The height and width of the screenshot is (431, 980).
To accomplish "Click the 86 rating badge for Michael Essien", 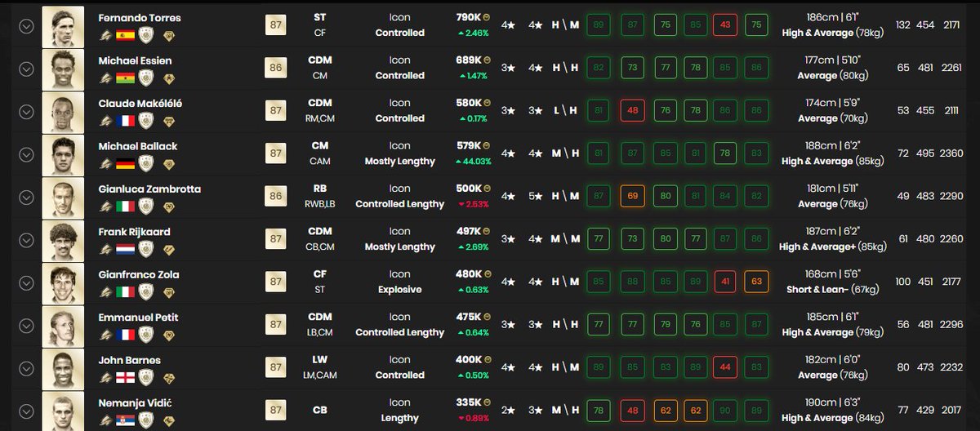I will 275,68.
